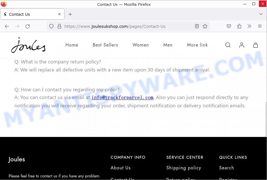The width and height of the screenshot is (267, 180).
Task: Open the Men menu item
Action: coord(168,45)
